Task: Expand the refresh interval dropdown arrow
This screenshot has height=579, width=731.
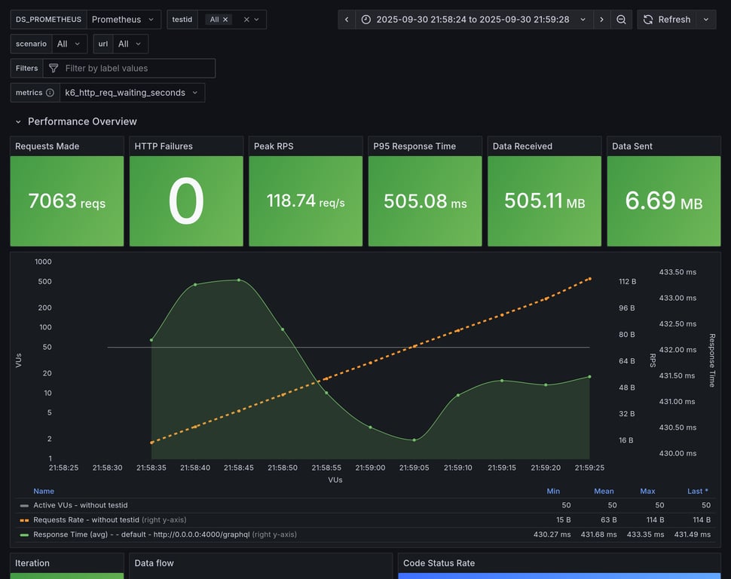Action: click(x=706, y=20)
